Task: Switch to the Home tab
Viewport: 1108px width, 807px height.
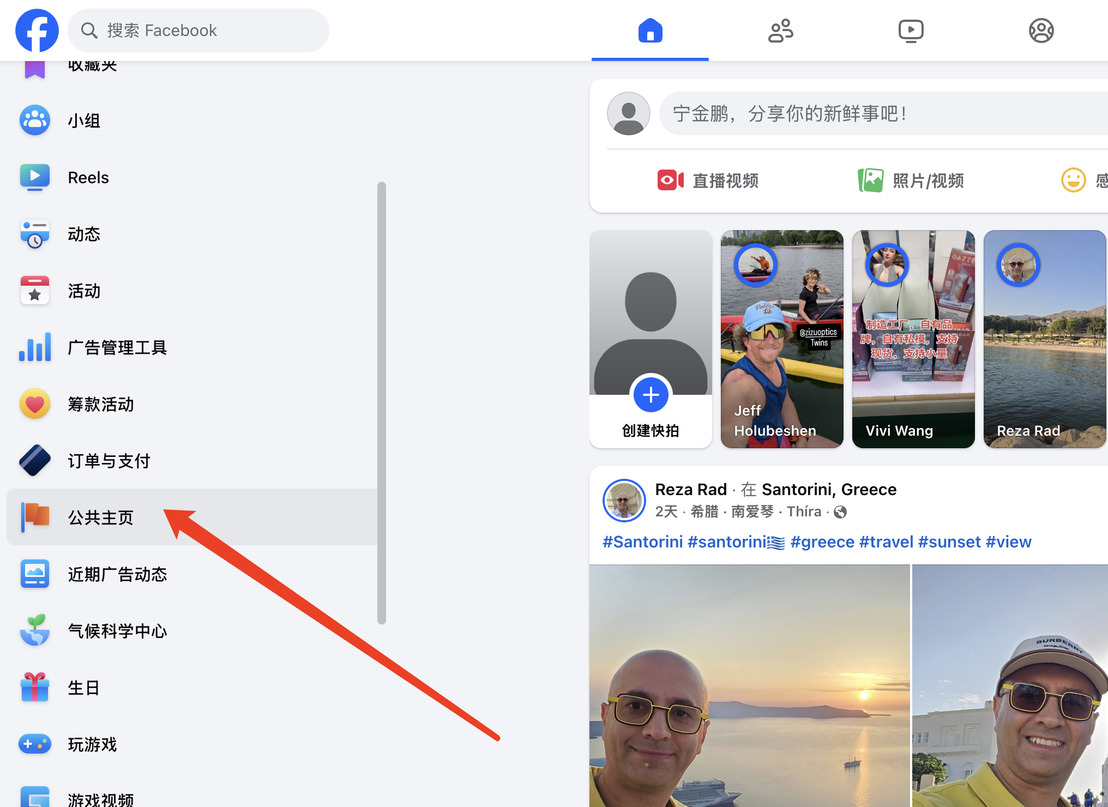Action: pyautogui.click(x=650, y=31)
